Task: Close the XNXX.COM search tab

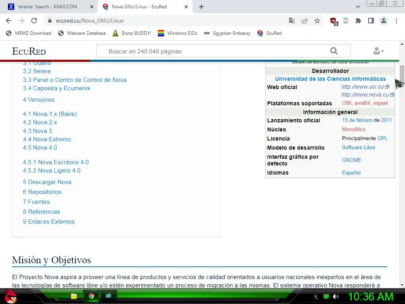Action: coord(92,7)
